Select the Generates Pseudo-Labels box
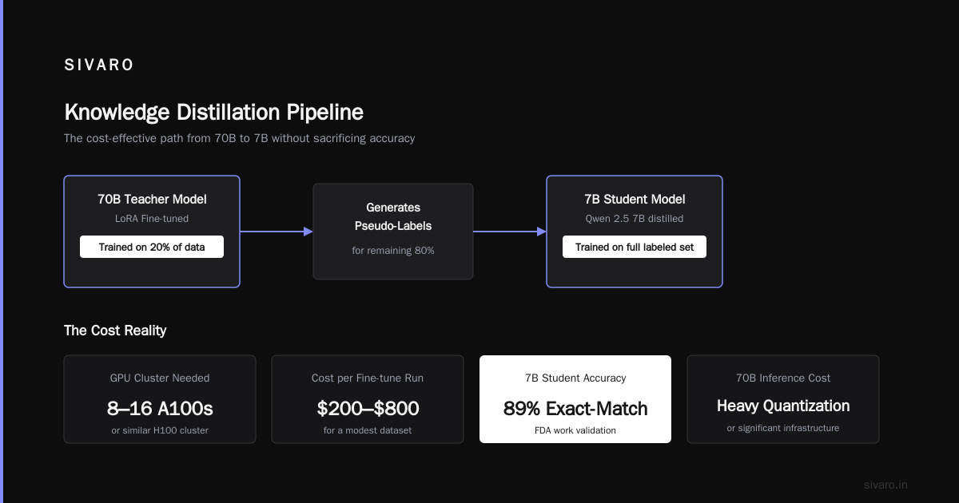959x503 pixels. [x=393, y=232]
